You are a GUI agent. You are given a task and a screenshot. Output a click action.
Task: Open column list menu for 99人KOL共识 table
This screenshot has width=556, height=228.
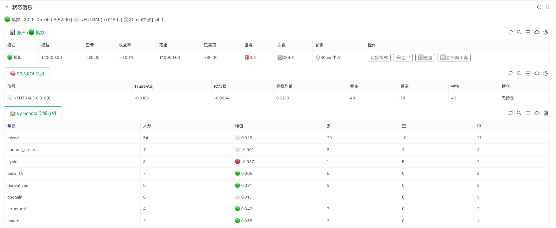click(x=528, y=73)
